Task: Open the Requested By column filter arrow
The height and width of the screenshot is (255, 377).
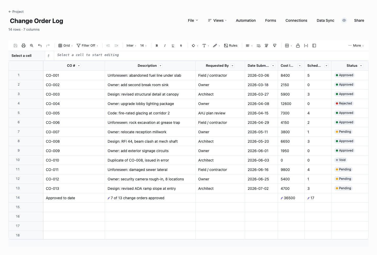Action: 232,66
